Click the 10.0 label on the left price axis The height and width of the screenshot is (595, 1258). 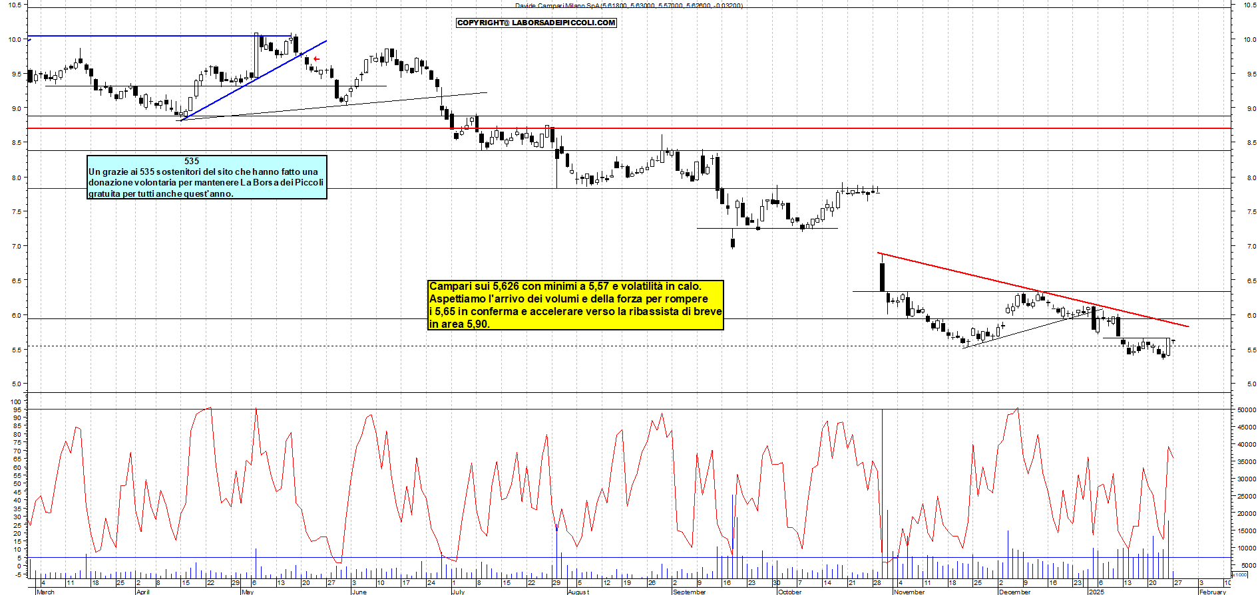tap(15, 39)
